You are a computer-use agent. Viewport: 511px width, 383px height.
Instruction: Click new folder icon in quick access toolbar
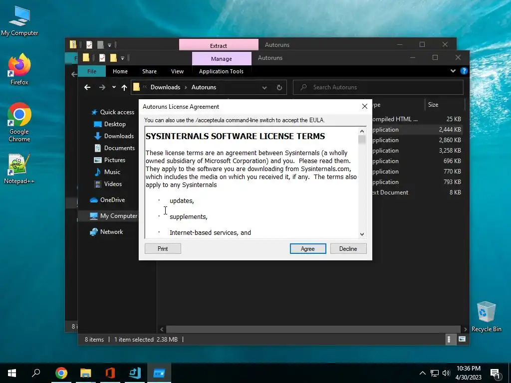point(113,58)
